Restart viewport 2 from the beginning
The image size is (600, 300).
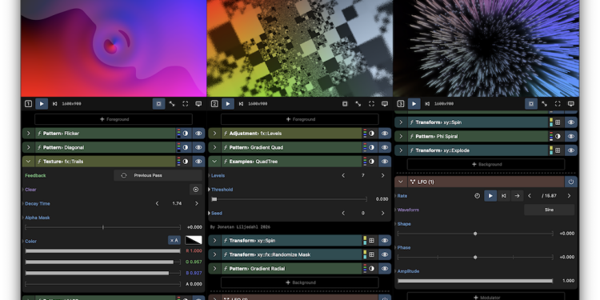pyautogui.click(x=241, y=104)
